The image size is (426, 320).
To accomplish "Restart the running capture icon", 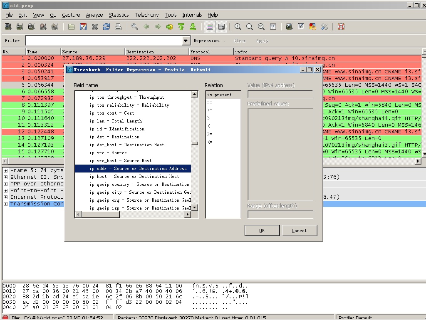I will [x=54, y=27].
